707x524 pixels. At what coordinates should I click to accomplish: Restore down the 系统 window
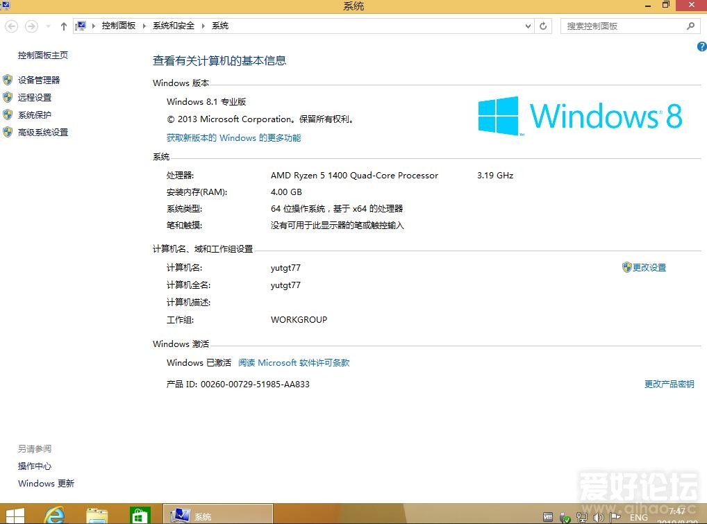point(666,5)
